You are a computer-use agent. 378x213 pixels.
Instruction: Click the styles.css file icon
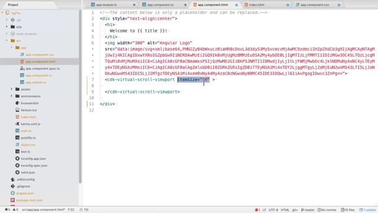pos(17,144)
